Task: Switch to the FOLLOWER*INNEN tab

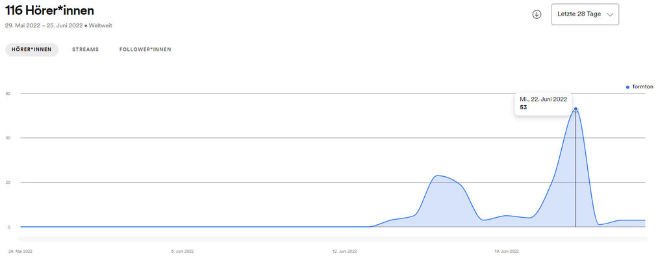Action: coord(146,49)
